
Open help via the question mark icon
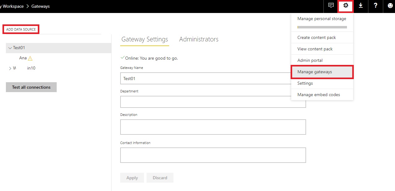pyautogui.click(x=375, y=6)
